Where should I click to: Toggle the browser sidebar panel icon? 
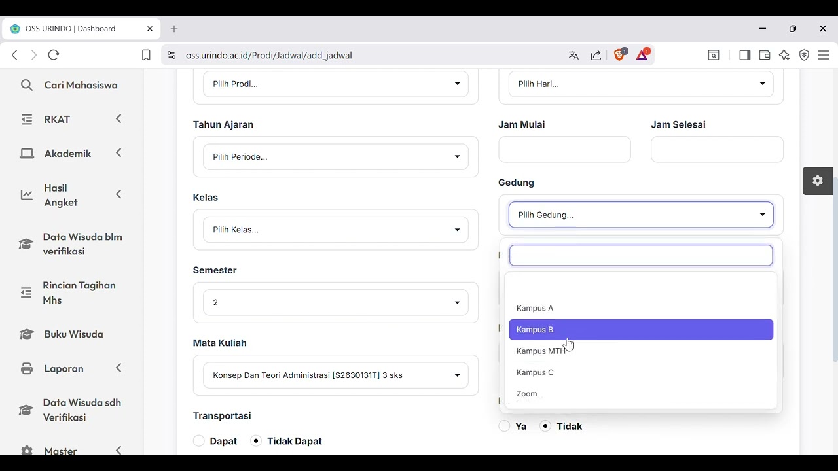tap(744, 55)
